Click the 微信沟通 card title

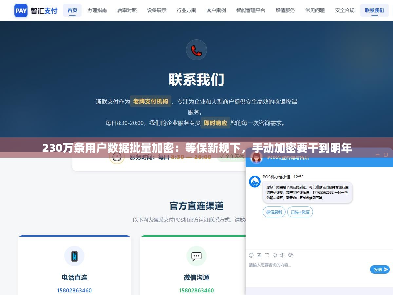pyautogui.click(x=196, y=277)
